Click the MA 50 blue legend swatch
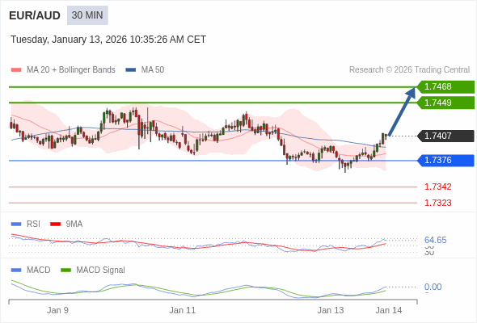 coord(131,70)
